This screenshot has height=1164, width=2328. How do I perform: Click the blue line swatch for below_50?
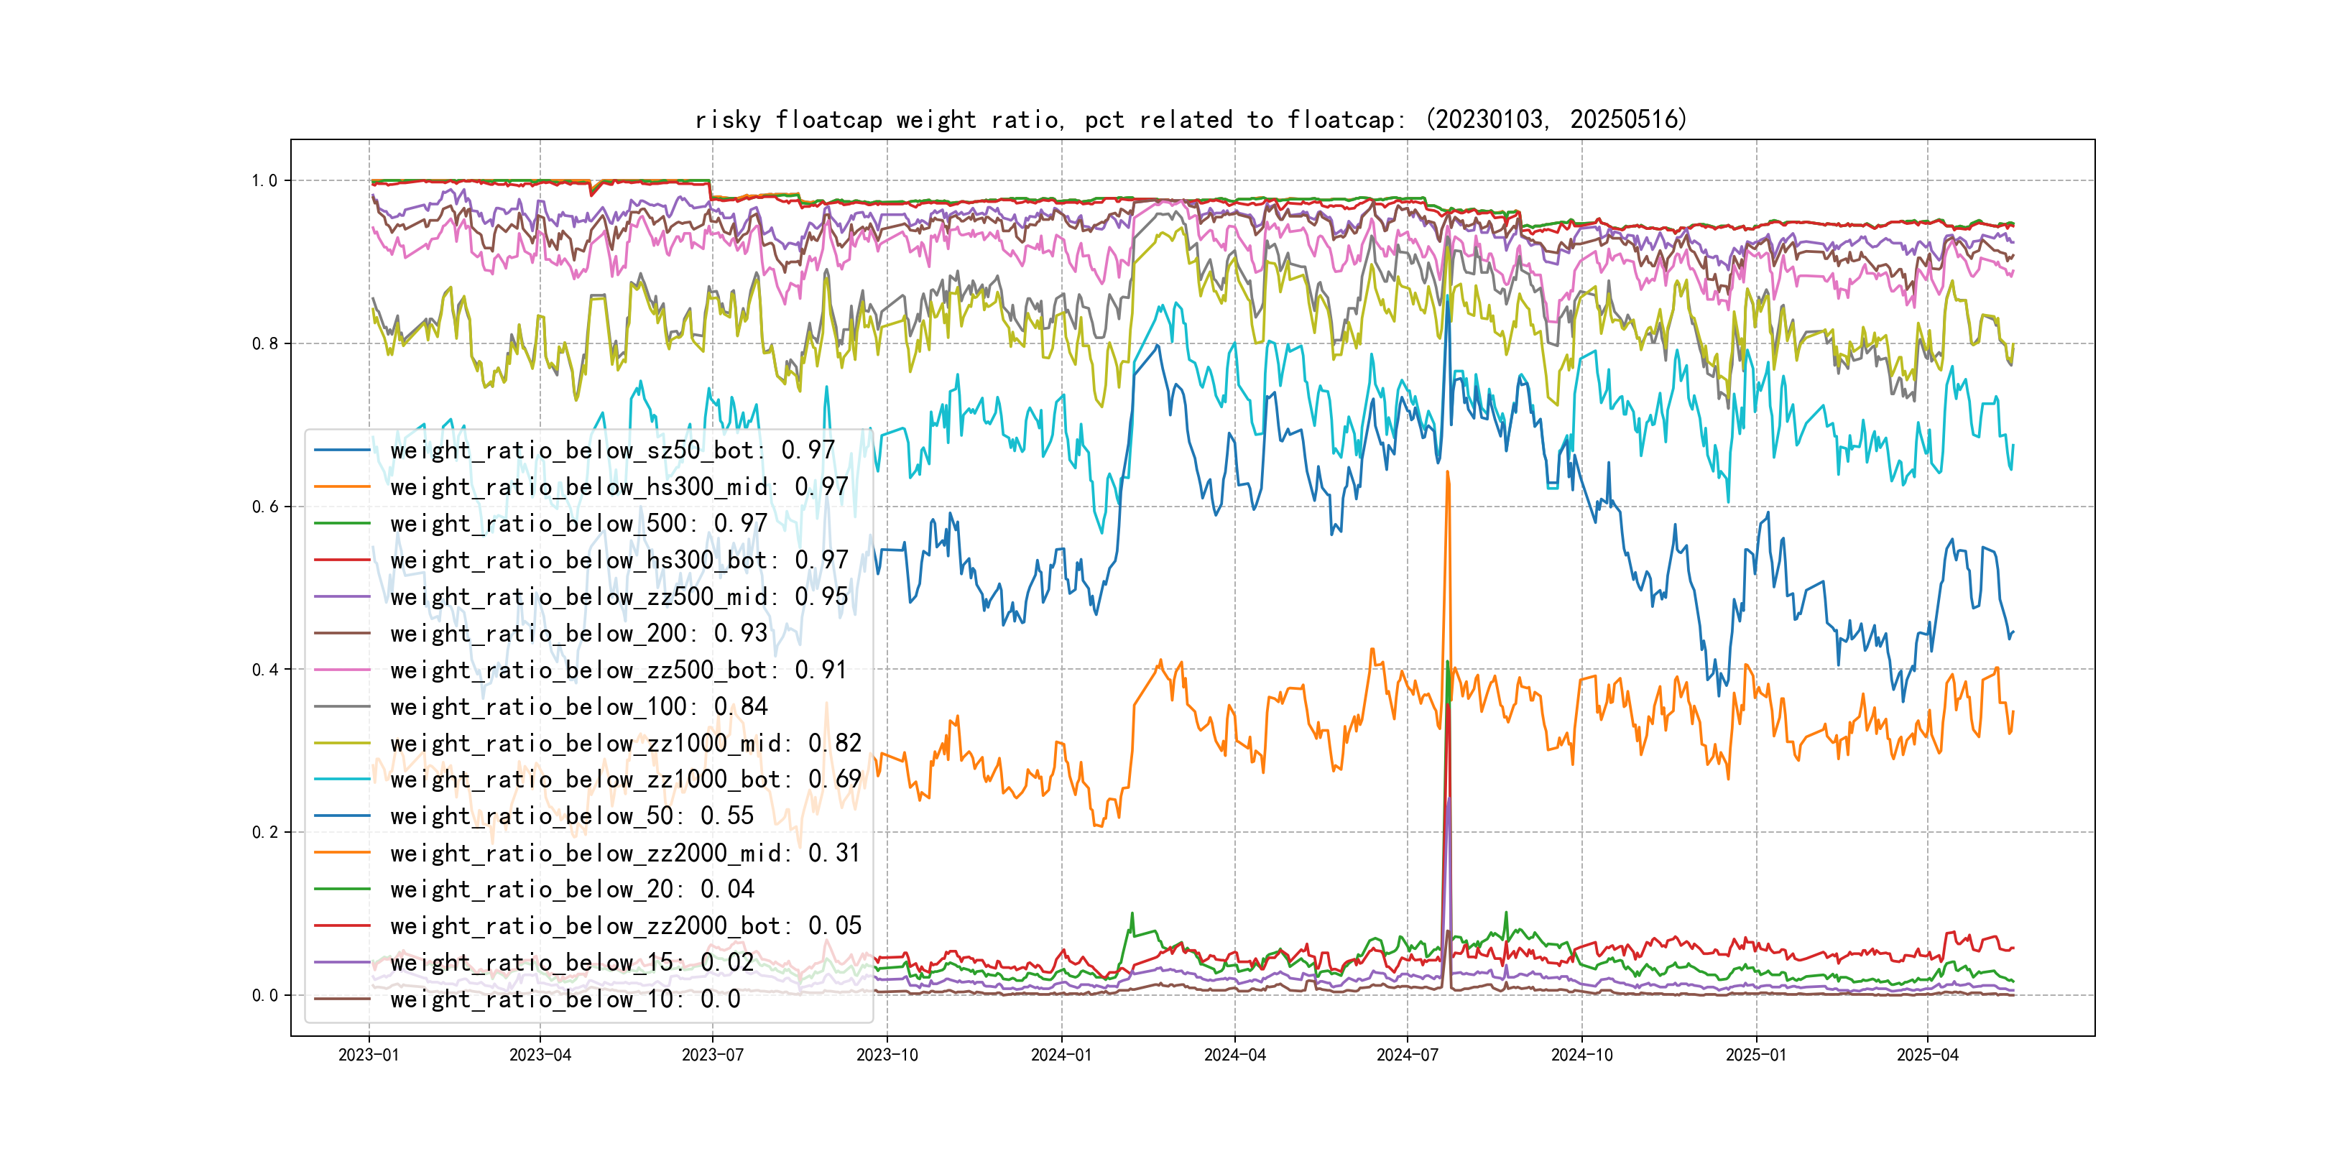[x=341, y=816]
